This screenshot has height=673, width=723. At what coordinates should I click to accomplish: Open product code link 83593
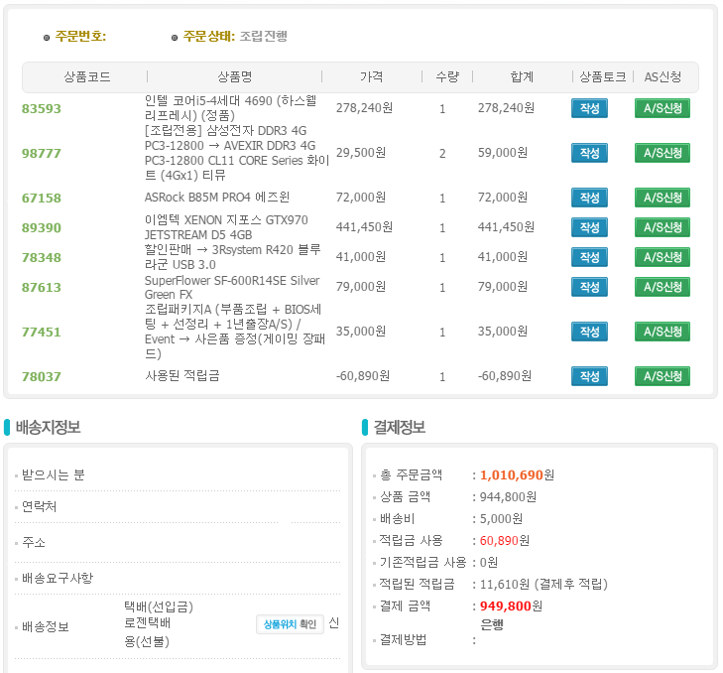42,108
